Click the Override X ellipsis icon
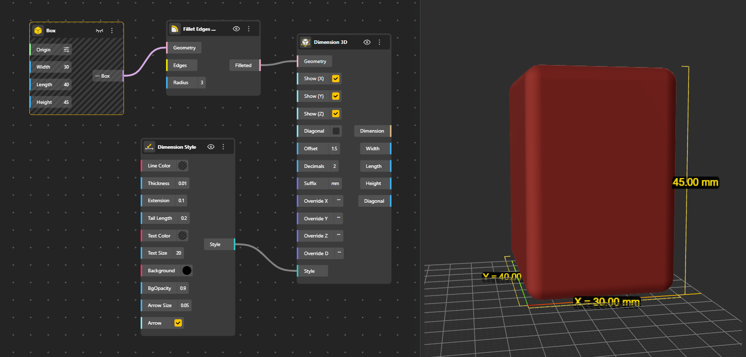This screenshot has width=746, height=357. (339, 201)
